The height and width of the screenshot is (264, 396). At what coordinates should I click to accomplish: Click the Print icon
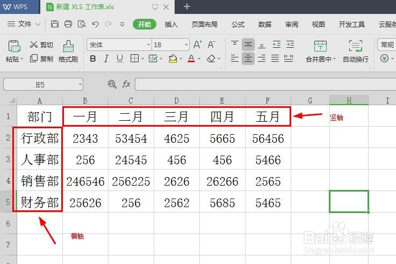[68, 24]
